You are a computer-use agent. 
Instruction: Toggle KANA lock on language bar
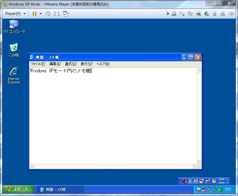pyautogui.click(x=221, y=183)
